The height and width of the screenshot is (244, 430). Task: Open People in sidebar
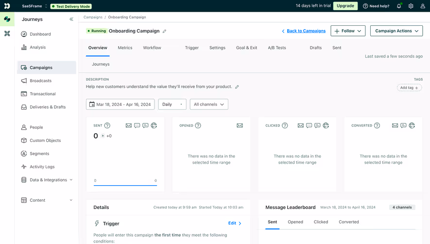point(47,127)
